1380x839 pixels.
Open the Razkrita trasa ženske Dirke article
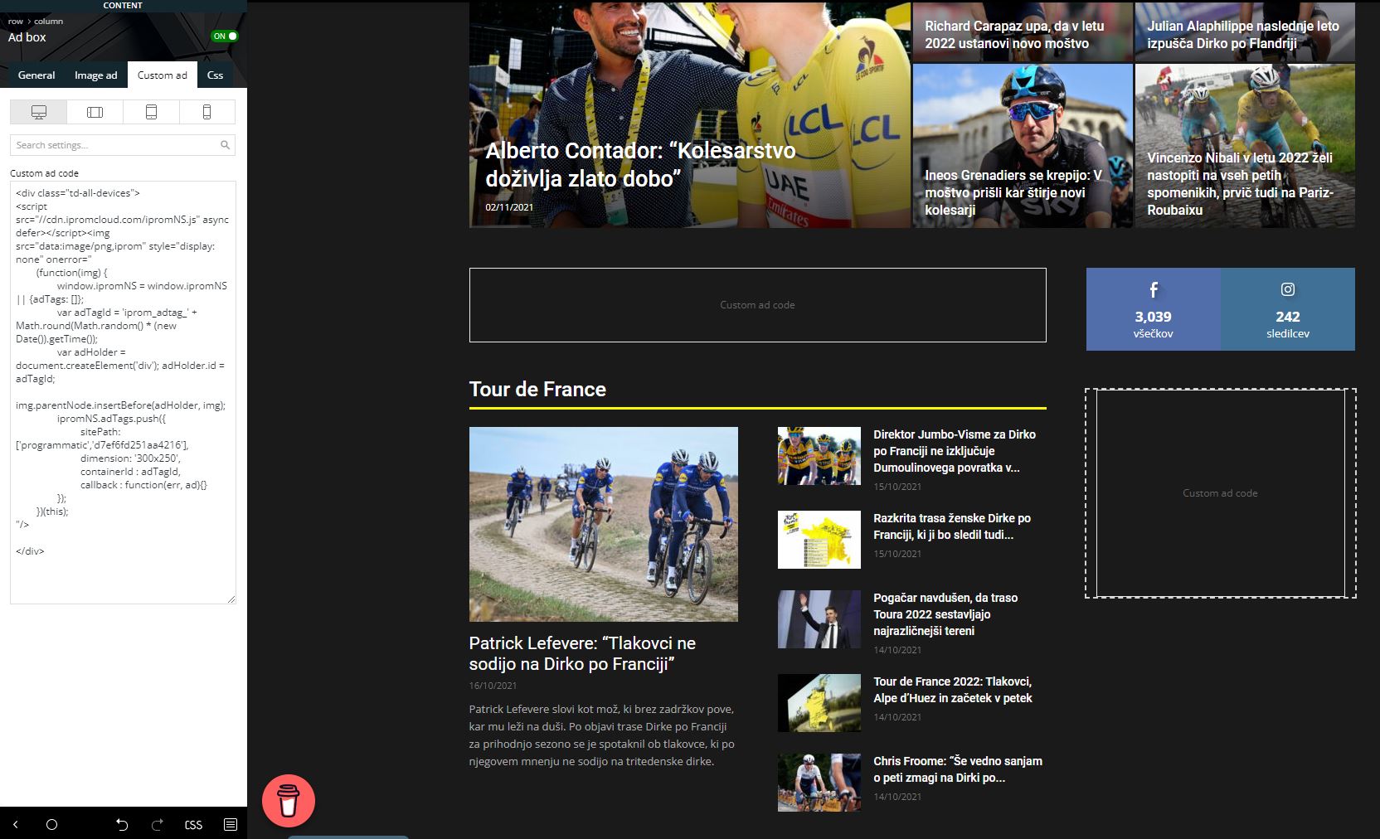[x=952, y=526]
